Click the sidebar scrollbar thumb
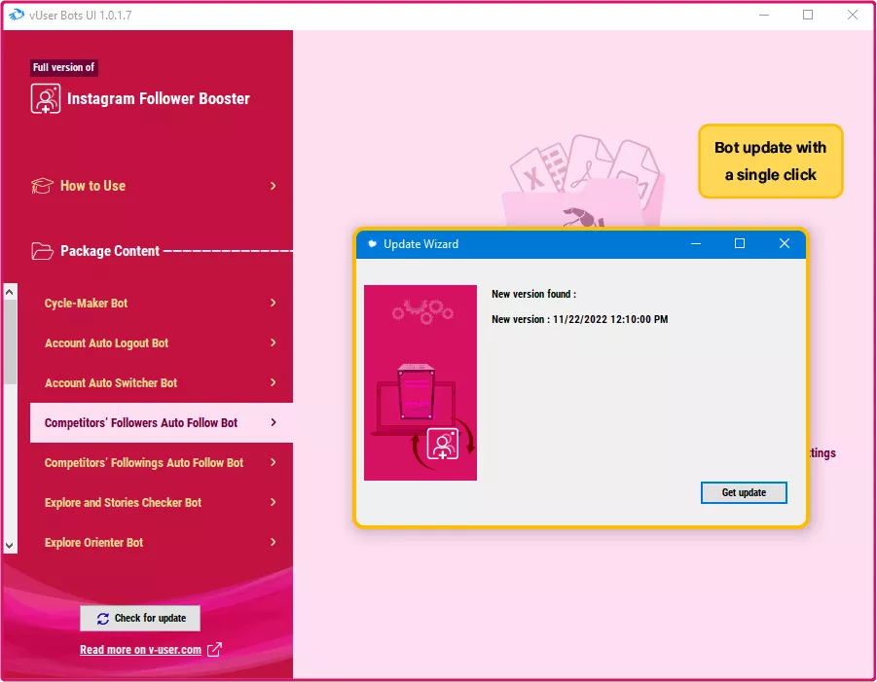The width and height of the screenshot is (877, 682). point(10,342)
